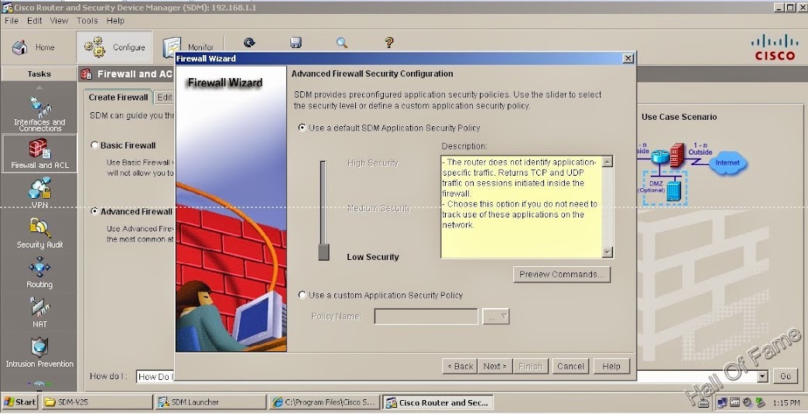Screen dimensions: 808x414
Task: Click the Help question mark icon
Action: 389,43
